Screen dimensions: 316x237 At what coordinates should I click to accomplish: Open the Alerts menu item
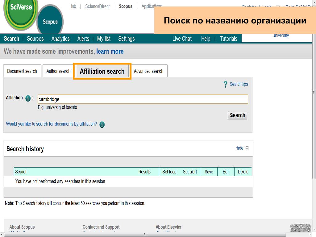tap(83, 39)
